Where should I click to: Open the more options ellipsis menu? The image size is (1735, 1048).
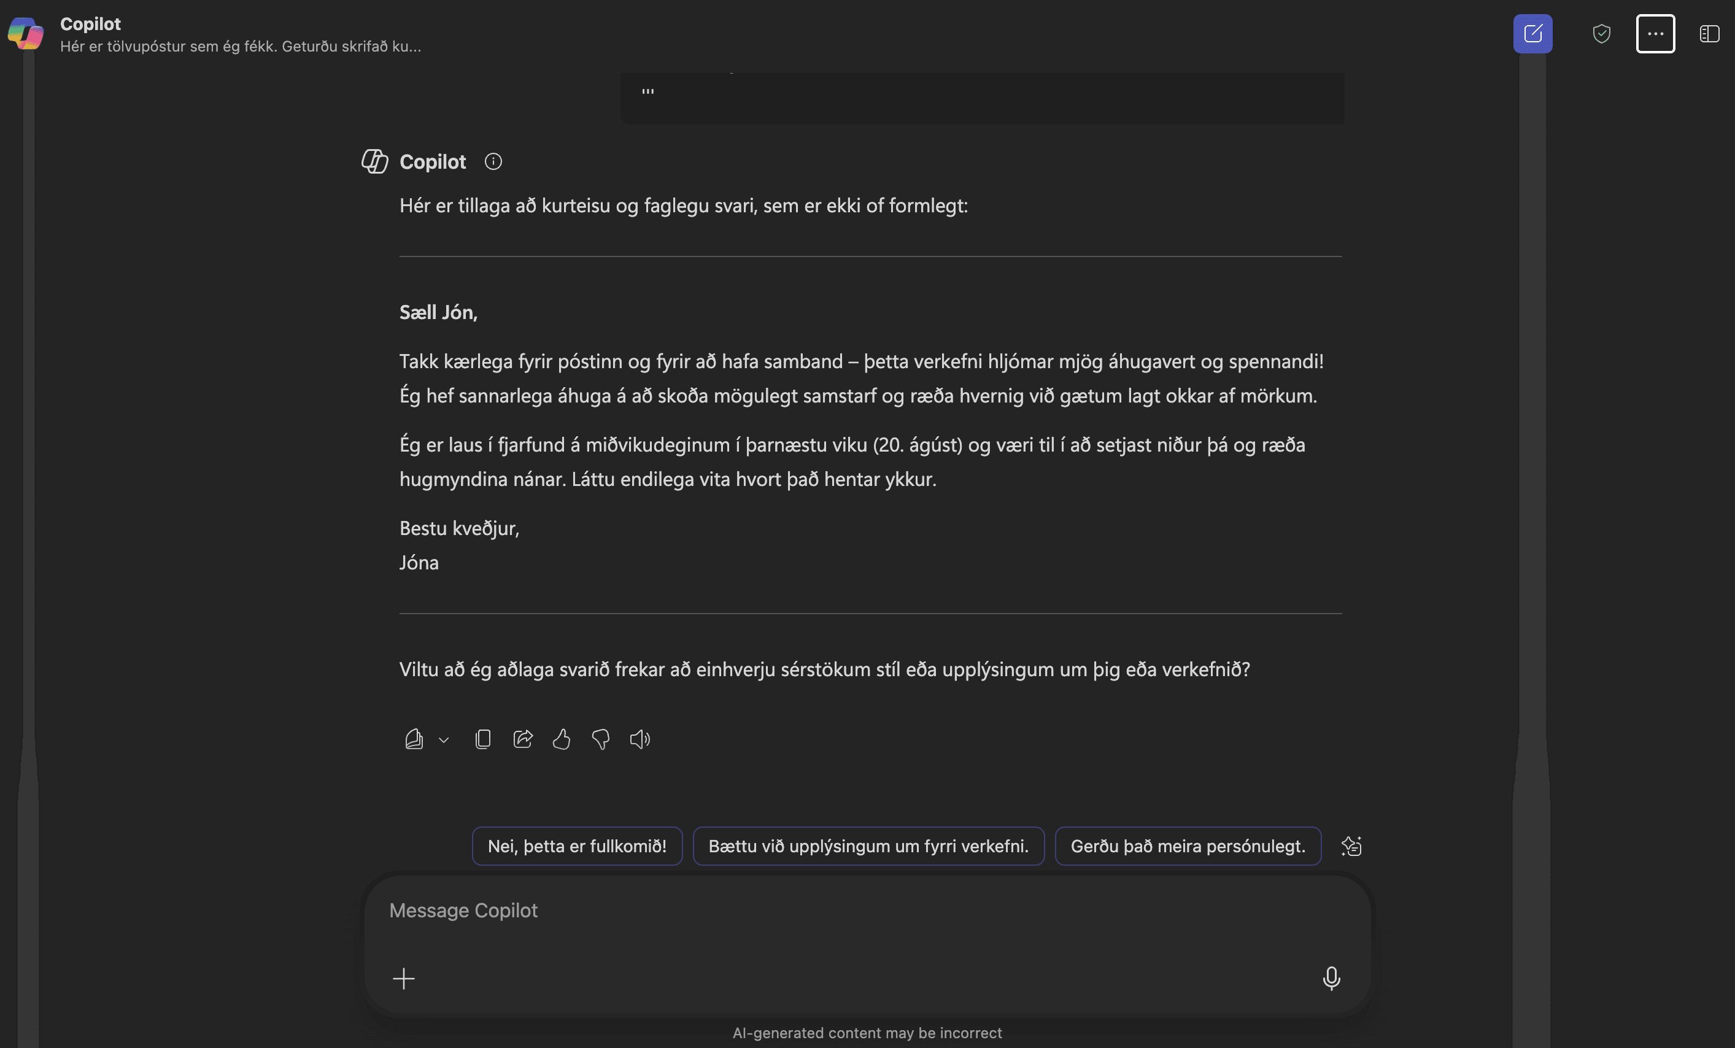pyautogui.click(x=1655, y=33)
